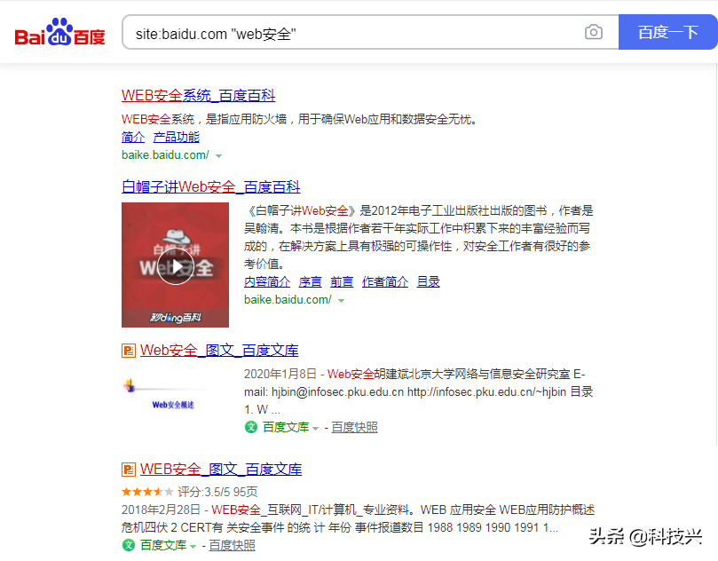The height and width of the screenshot is (561, 718).
Task: Click green 百度文库 badge under Web安全 result
Action: 251,427
